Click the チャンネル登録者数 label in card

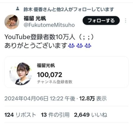tap(55, 82)
